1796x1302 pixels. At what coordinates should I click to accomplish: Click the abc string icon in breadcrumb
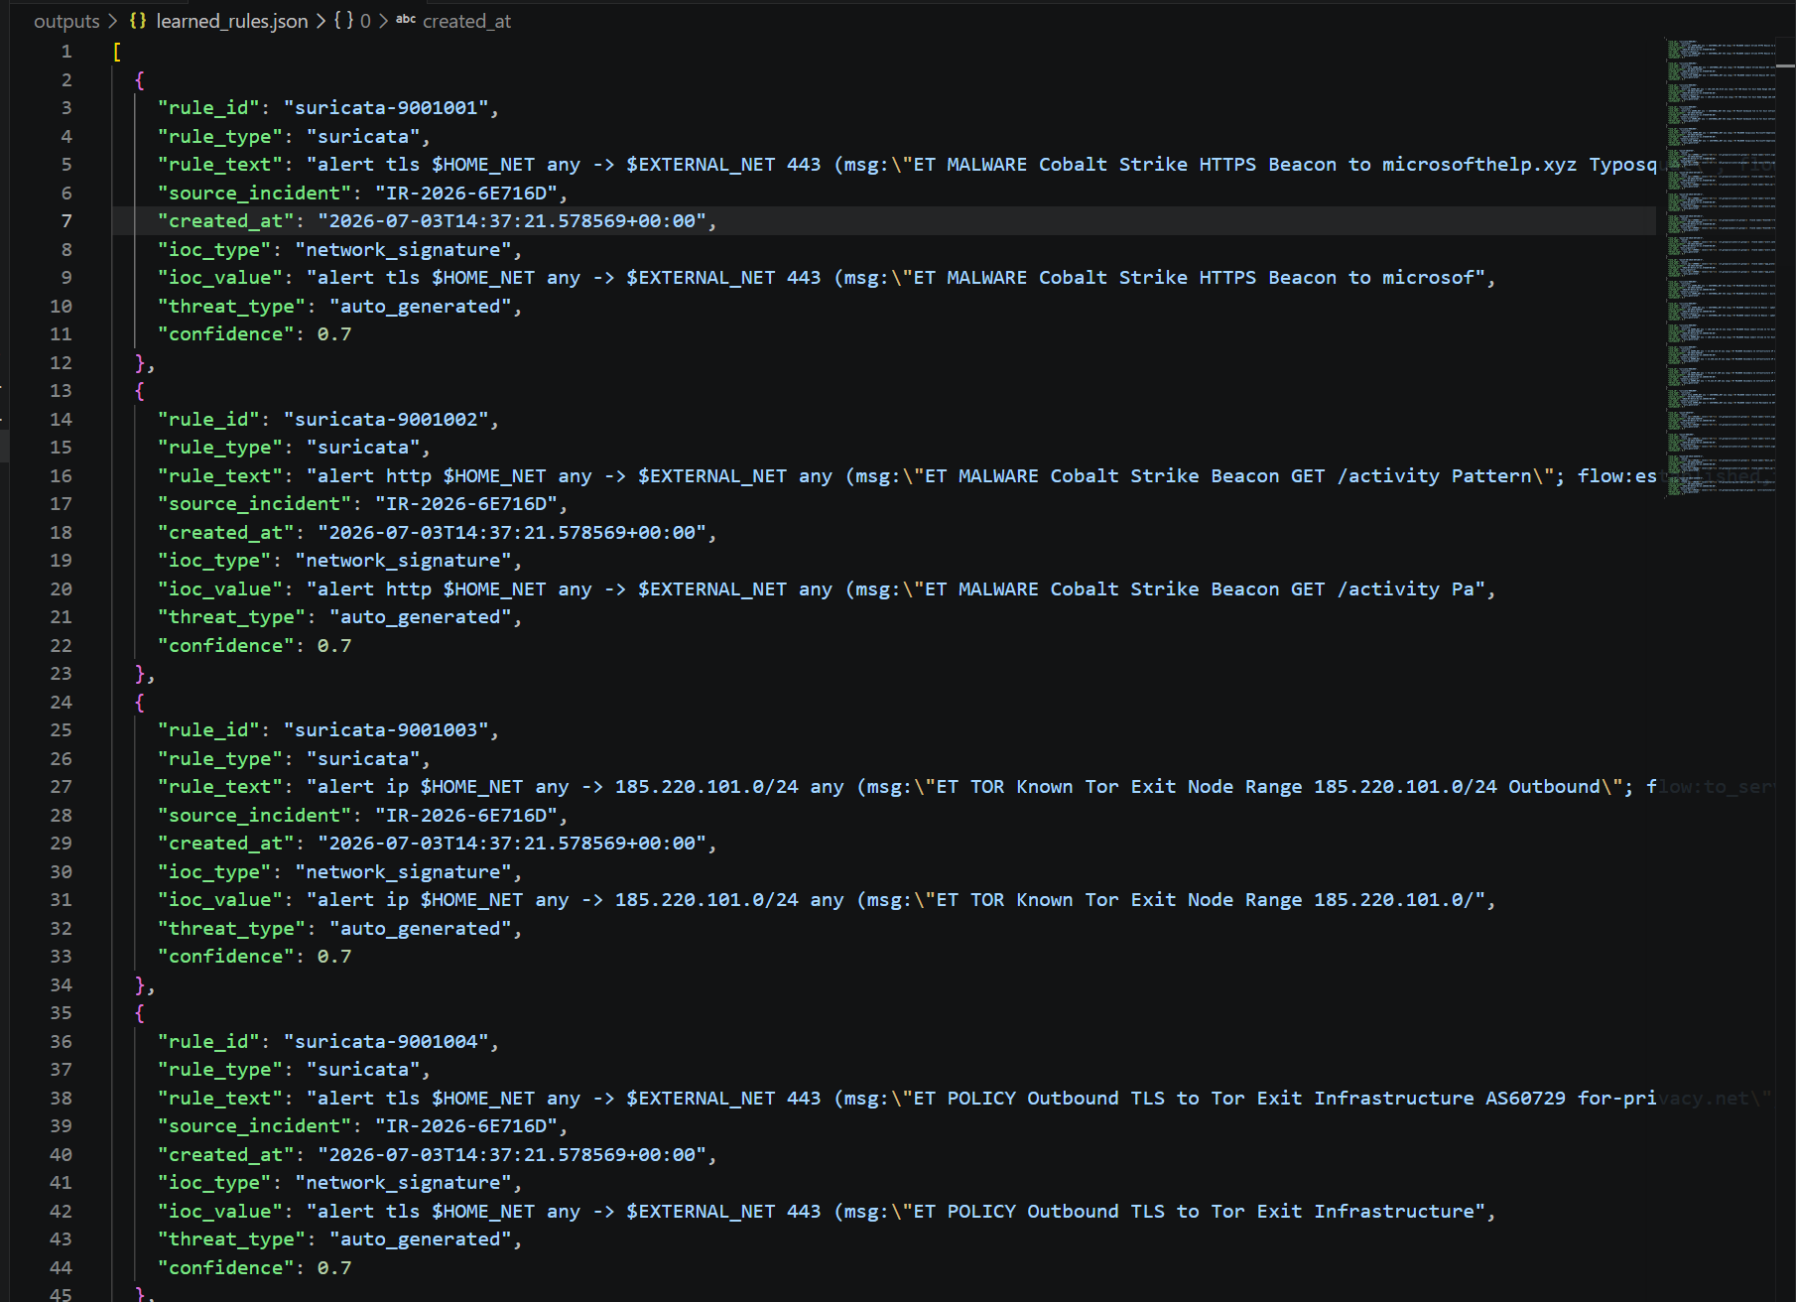(406, 19)
